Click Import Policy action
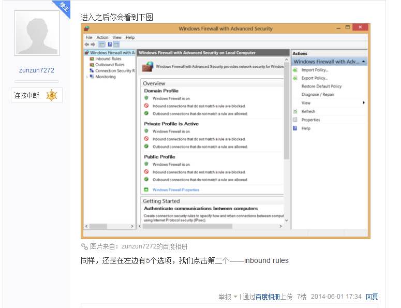401x308 pixels. 315,70
